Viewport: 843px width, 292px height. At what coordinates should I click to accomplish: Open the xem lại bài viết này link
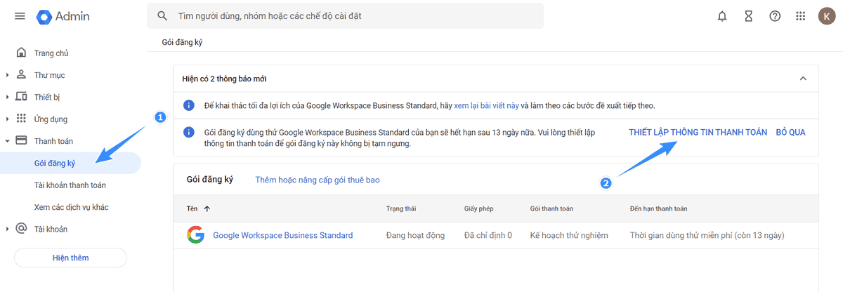(487, 106)
